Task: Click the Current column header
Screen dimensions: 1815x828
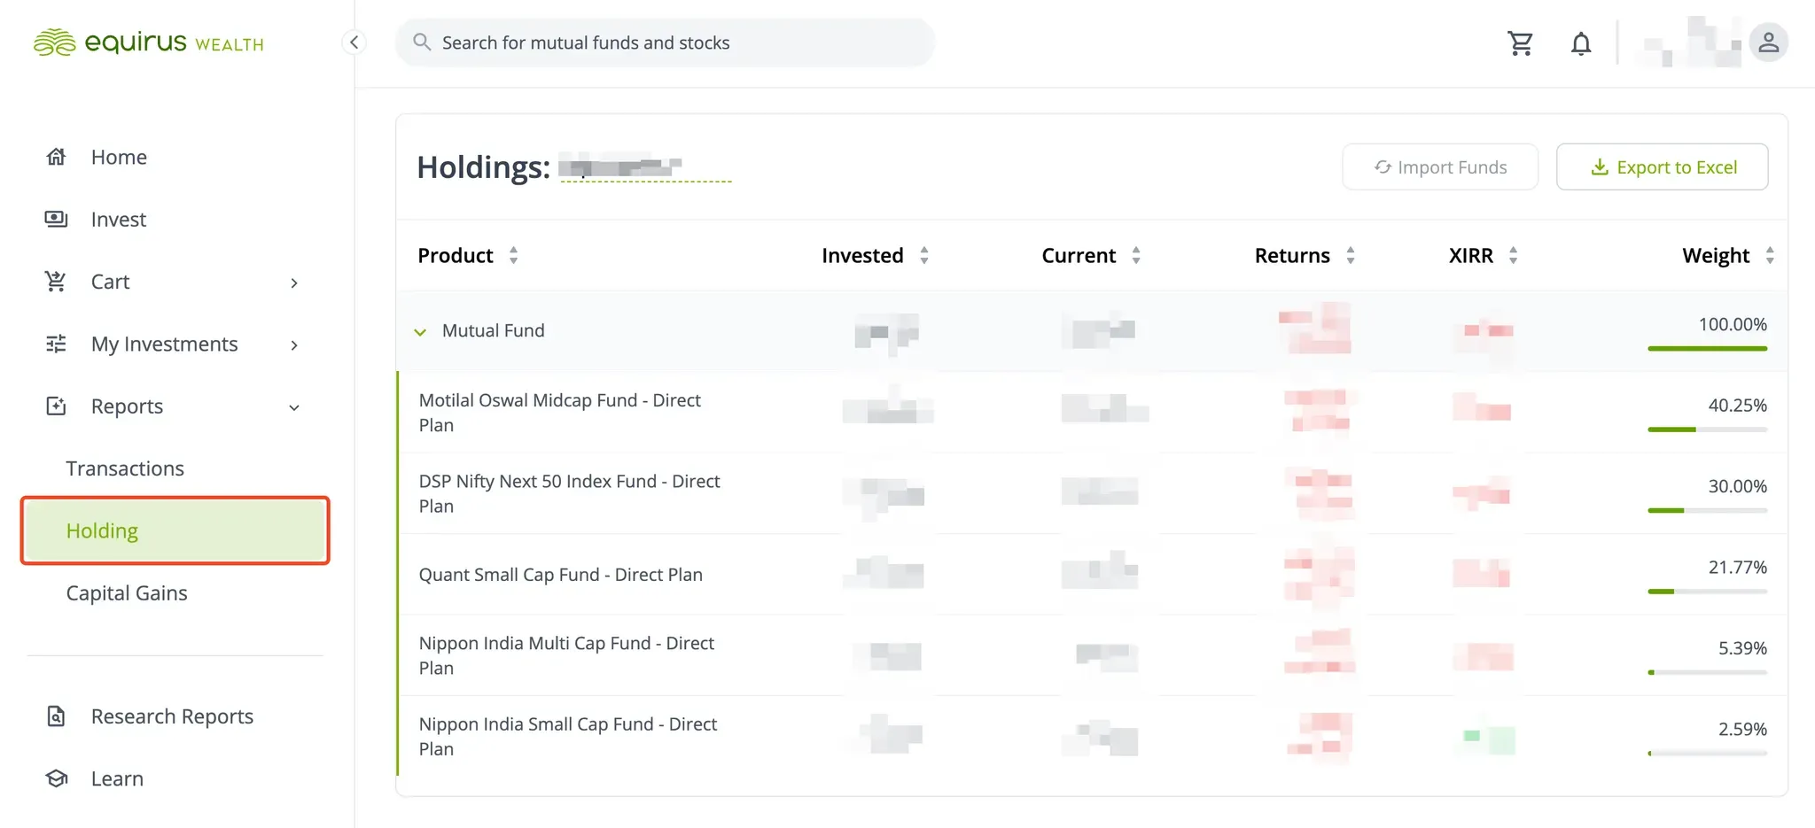Action: (x=1079, y=256)
